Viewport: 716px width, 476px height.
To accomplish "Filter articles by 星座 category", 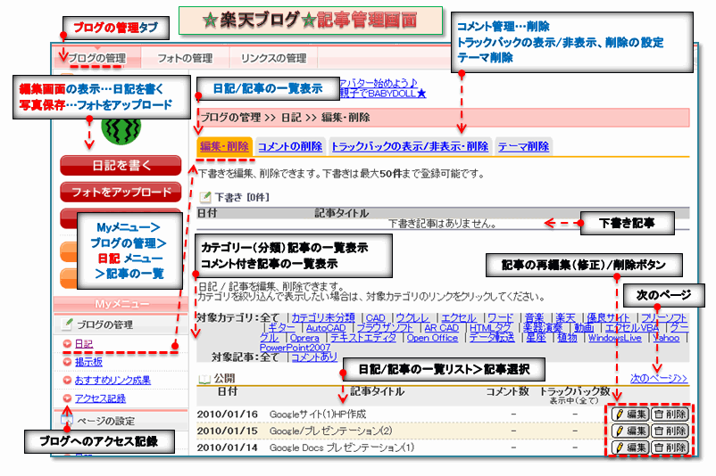I will point(536,338).
